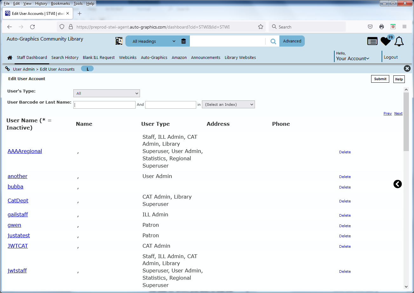The height and width of the screenshot is (293, 414).
Task: Run search with the magnifier icon
Action: click(x=273, y=41)
